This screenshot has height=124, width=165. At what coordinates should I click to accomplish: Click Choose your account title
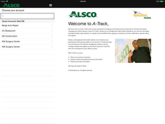click(13, 10)
